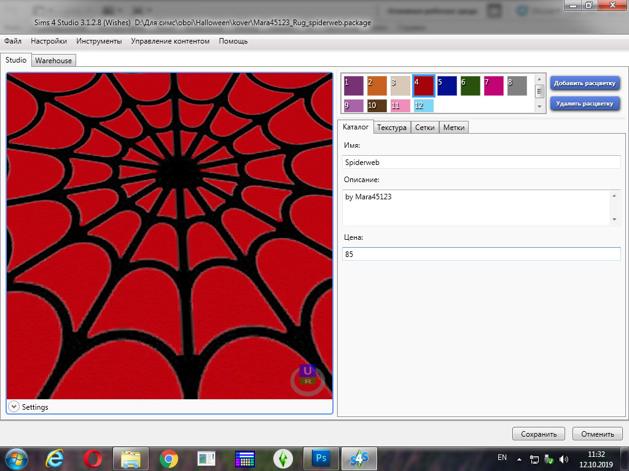Switch to the Warehouse tab
The image size is (629, 471).
point(53,61)
